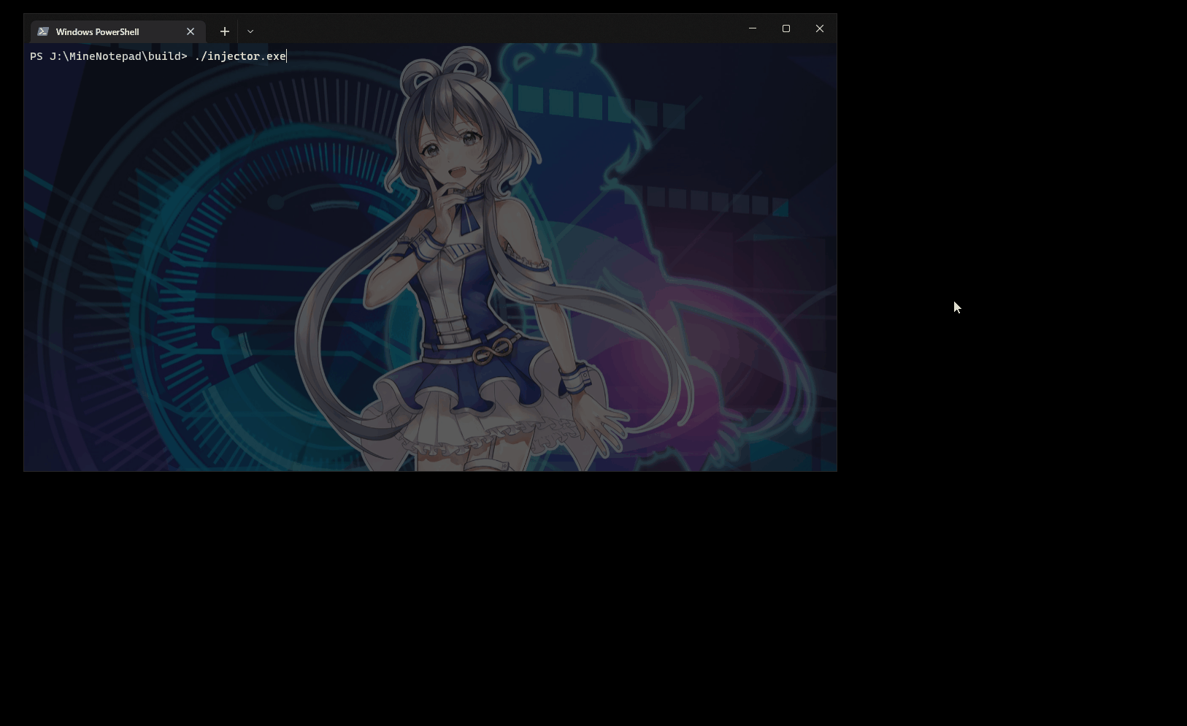1187x726 pixels.
Task: Close the Windows PowerShell tab
Action: [191, 31]
